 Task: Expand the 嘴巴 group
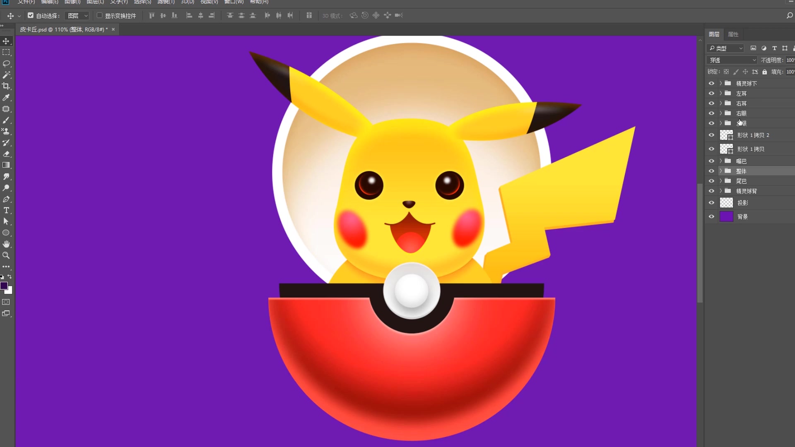720,161
